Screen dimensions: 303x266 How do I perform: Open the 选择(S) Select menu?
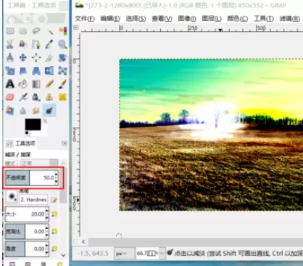click(x=136, y=19)
